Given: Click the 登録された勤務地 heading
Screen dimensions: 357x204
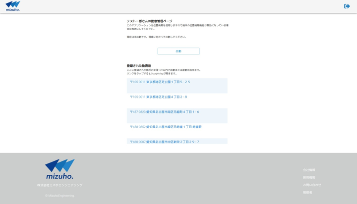Looking at the screenshot, I should [139, 66].
